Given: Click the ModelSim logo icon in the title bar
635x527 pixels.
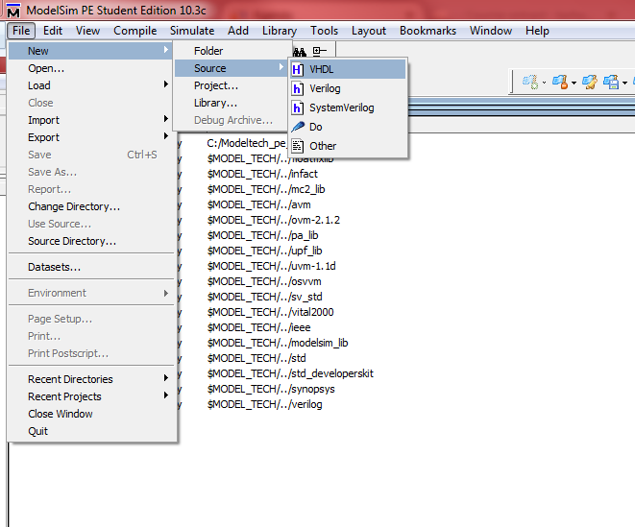Looking at the screenshot, I should (13, 11).
